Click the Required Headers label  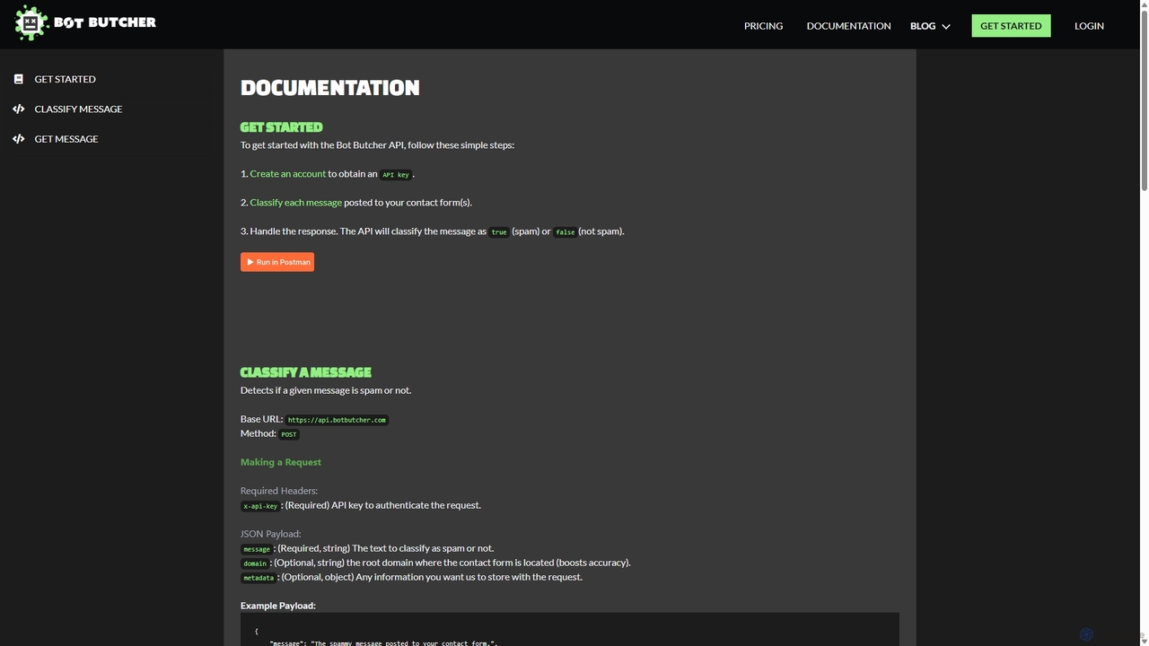coord(279,491)
